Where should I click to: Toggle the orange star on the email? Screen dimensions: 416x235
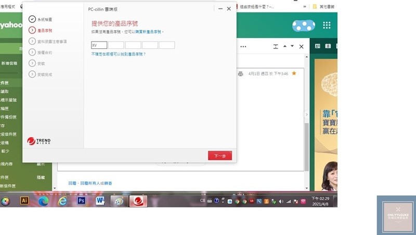pyautogui.click(x=294, y=73)
